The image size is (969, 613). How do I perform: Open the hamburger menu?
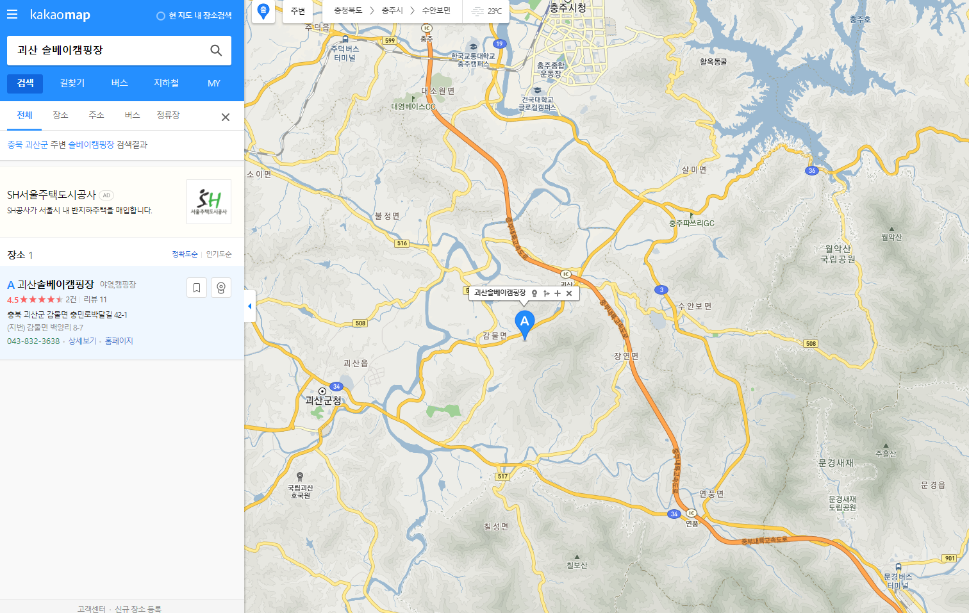click(12, 14)
